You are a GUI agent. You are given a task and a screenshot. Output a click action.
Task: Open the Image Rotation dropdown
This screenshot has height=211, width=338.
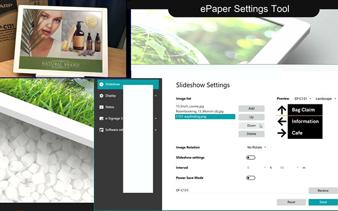tap(257, 147)
